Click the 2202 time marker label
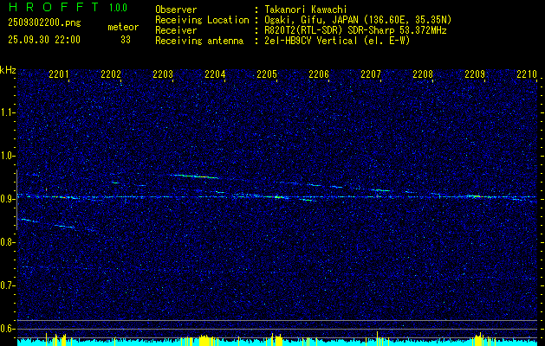This screenshot has width=545, height=346. click(111, 74)
